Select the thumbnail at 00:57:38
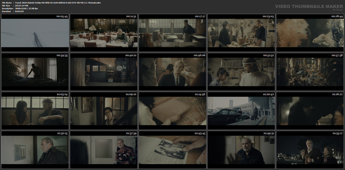The height and width of the screenshot is (170, 345). (310, 72)
